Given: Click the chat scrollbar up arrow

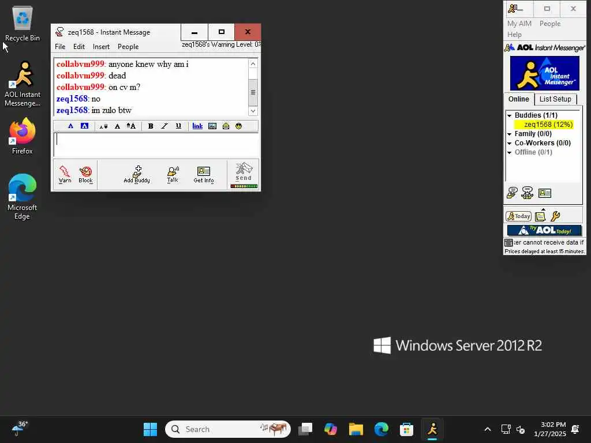Looking at the screenshot, I should tap(253, 63).
